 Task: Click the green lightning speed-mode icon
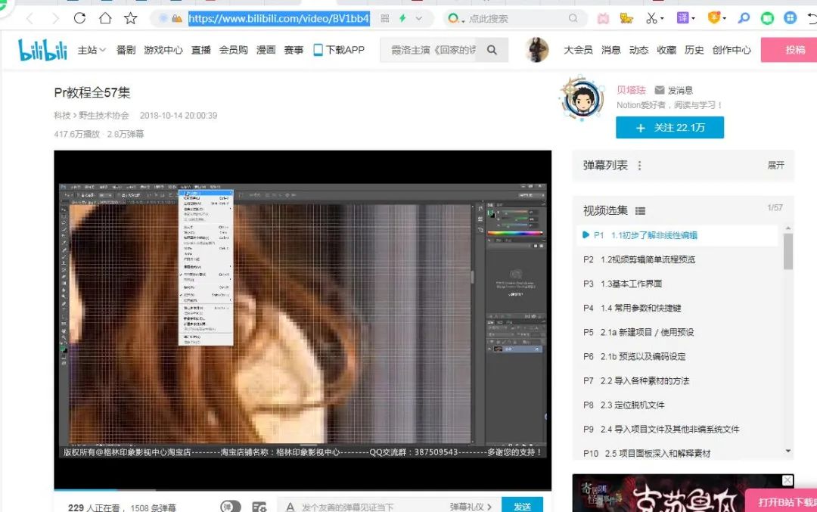tap(402, 19)
